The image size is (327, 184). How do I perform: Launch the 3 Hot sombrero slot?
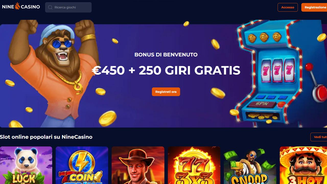pyautogui.click(x=303, y=165)
